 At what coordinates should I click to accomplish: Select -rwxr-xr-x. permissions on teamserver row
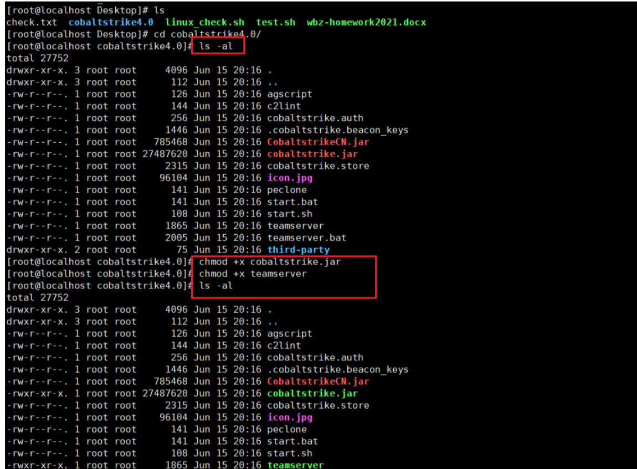pyautogui.click(x=37, y=465)
